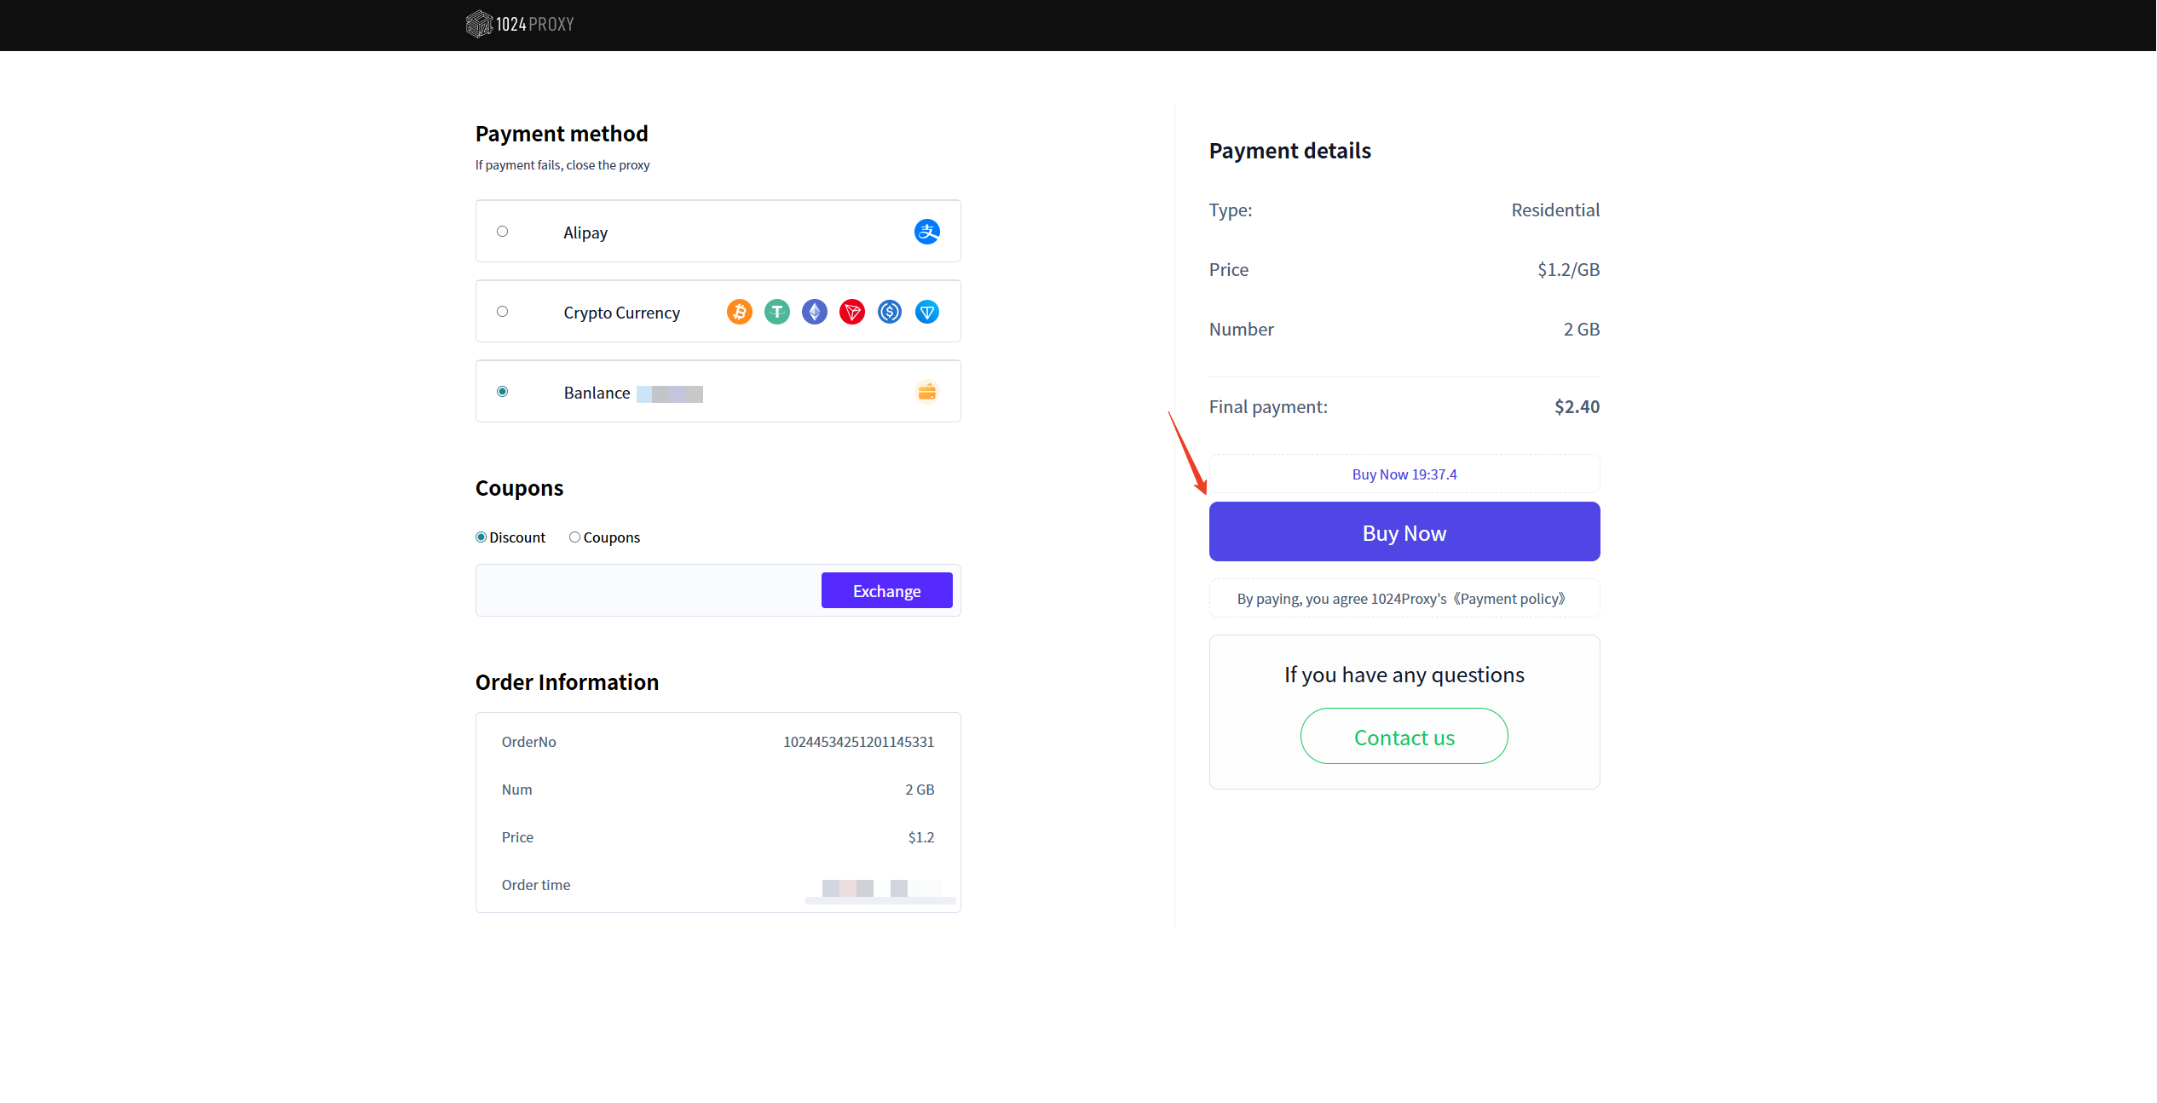Choose the Discount radio option
The width and height of the screenshot is (2157, 1103).
click(x=482, y=537)
